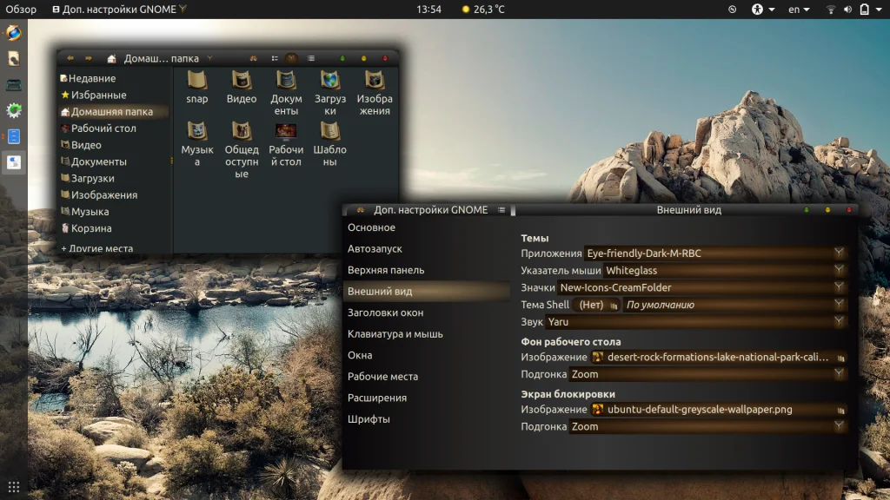This screenshot has width=890, height=500.
Task: Open the Firefox icon in the dock
Action: click(x=13, y=33)
